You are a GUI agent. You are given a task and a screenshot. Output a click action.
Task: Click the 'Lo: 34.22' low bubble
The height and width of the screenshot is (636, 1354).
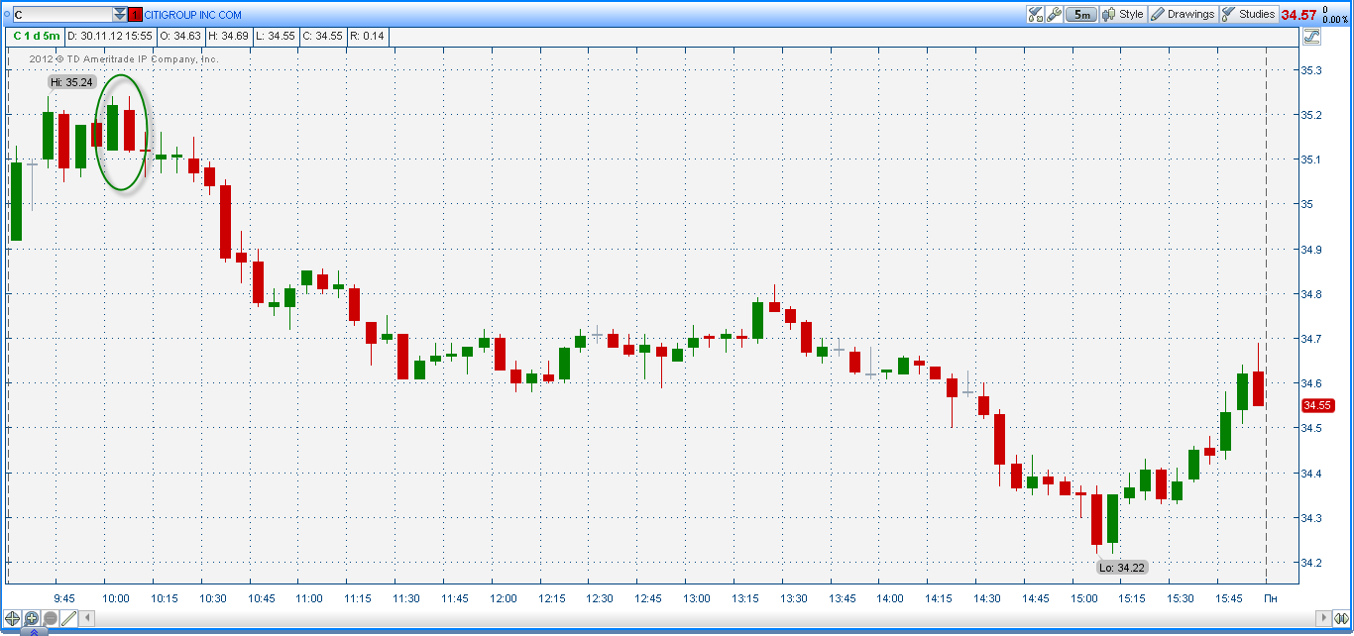(x=1123, y=568)
